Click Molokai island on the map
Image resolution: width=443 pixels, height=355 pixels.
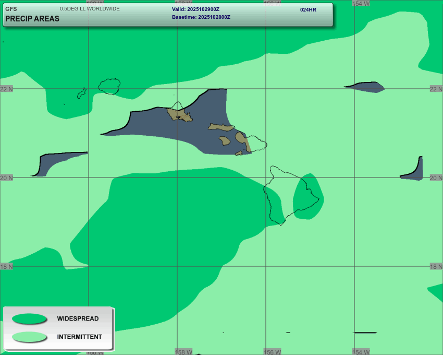pos(221,127)
